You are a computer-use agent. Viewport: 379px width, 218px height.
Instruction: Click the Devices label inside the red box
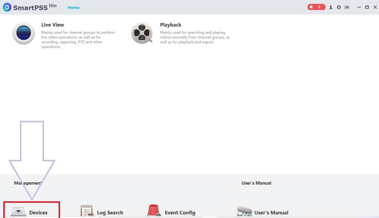point(38,213)
